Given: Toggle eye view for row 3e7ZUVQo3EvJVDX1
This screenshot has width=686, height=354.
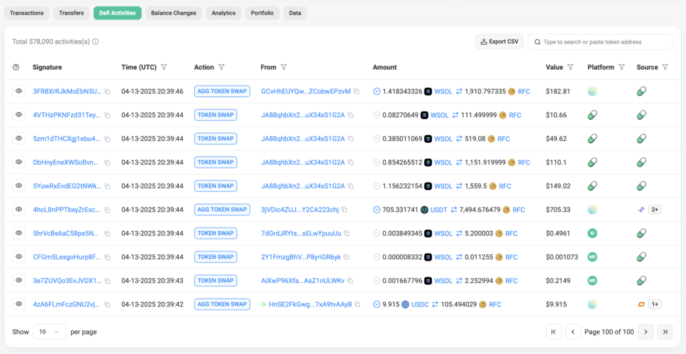Looking at the screenshot, I should (x=19, y=280).
